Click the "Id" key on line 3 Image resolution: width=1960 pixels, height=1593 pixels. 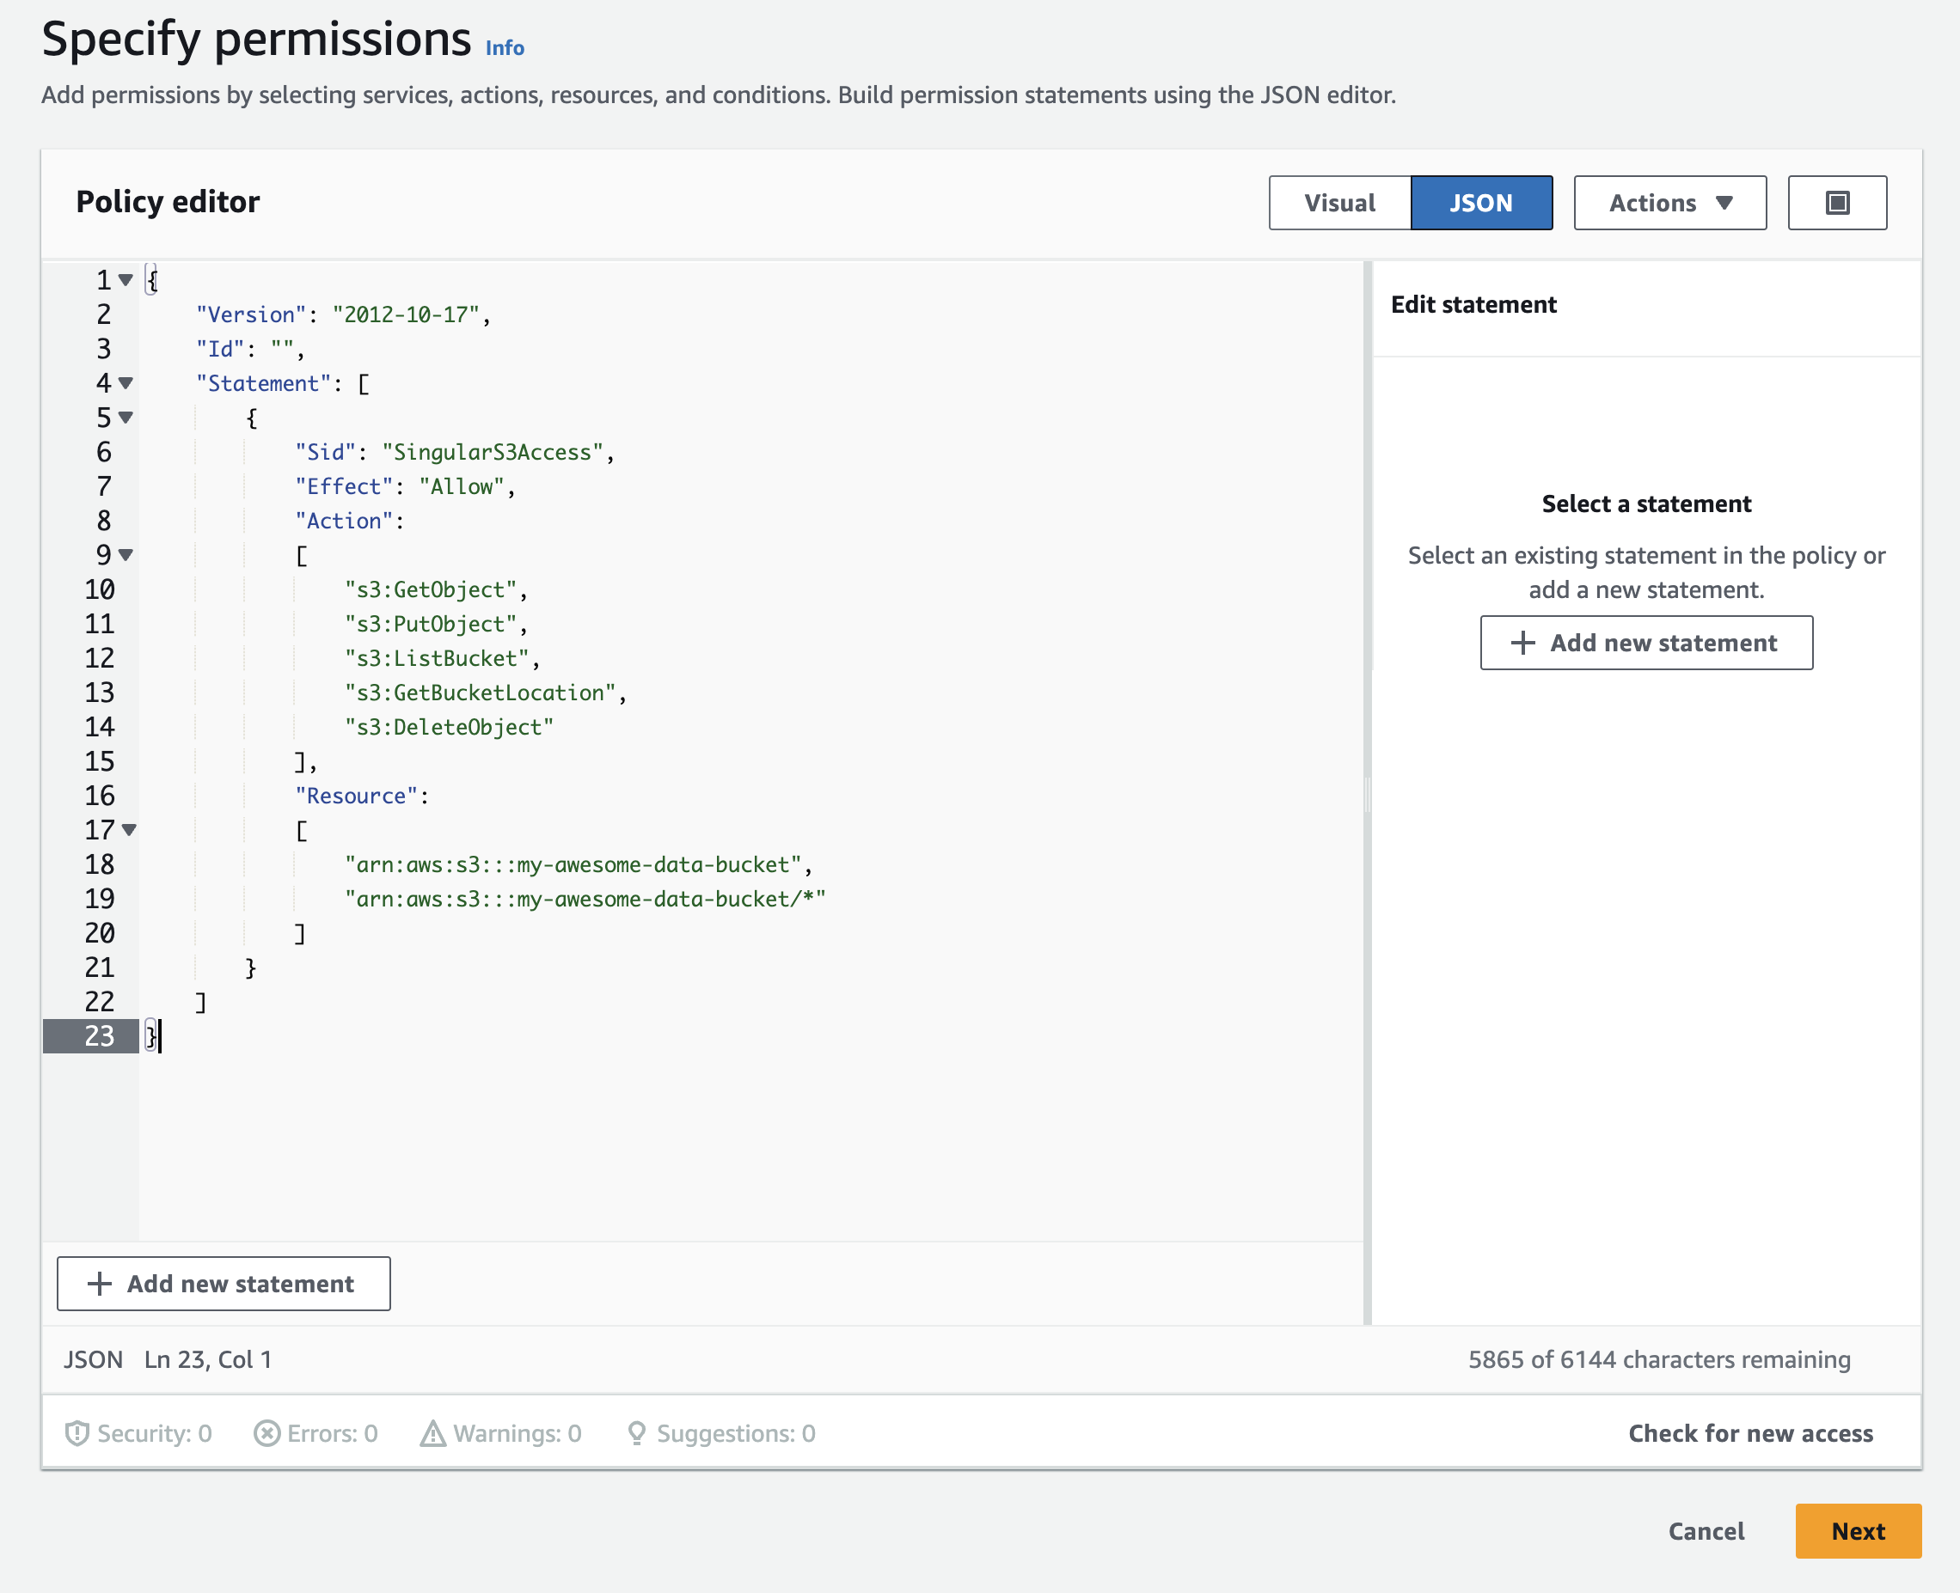[x=220, y=349]
